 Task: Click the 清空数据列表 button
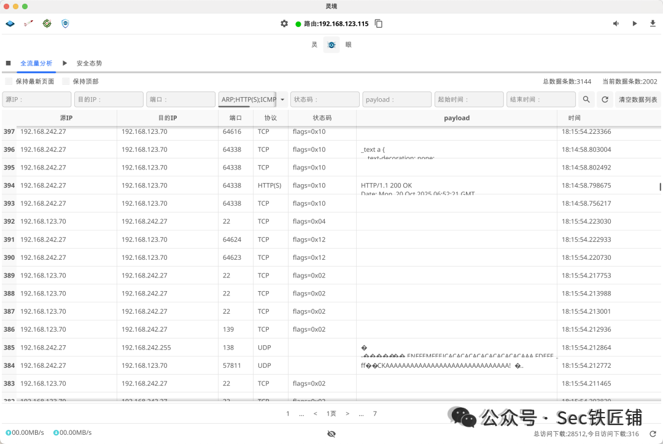pyautogui.click(x=638, y=99)
